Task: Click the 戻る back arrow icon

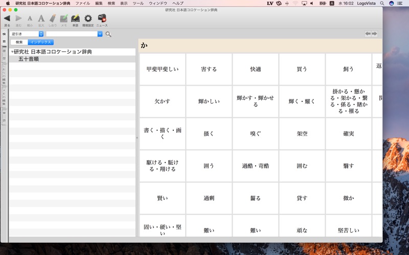Action: (x=7, y=19)
